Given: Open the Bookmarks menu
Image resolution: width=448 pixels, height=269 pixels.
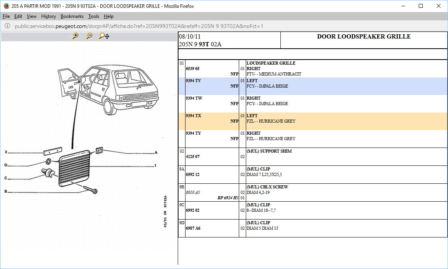Looking at the screenshot, I should point(72,16).
